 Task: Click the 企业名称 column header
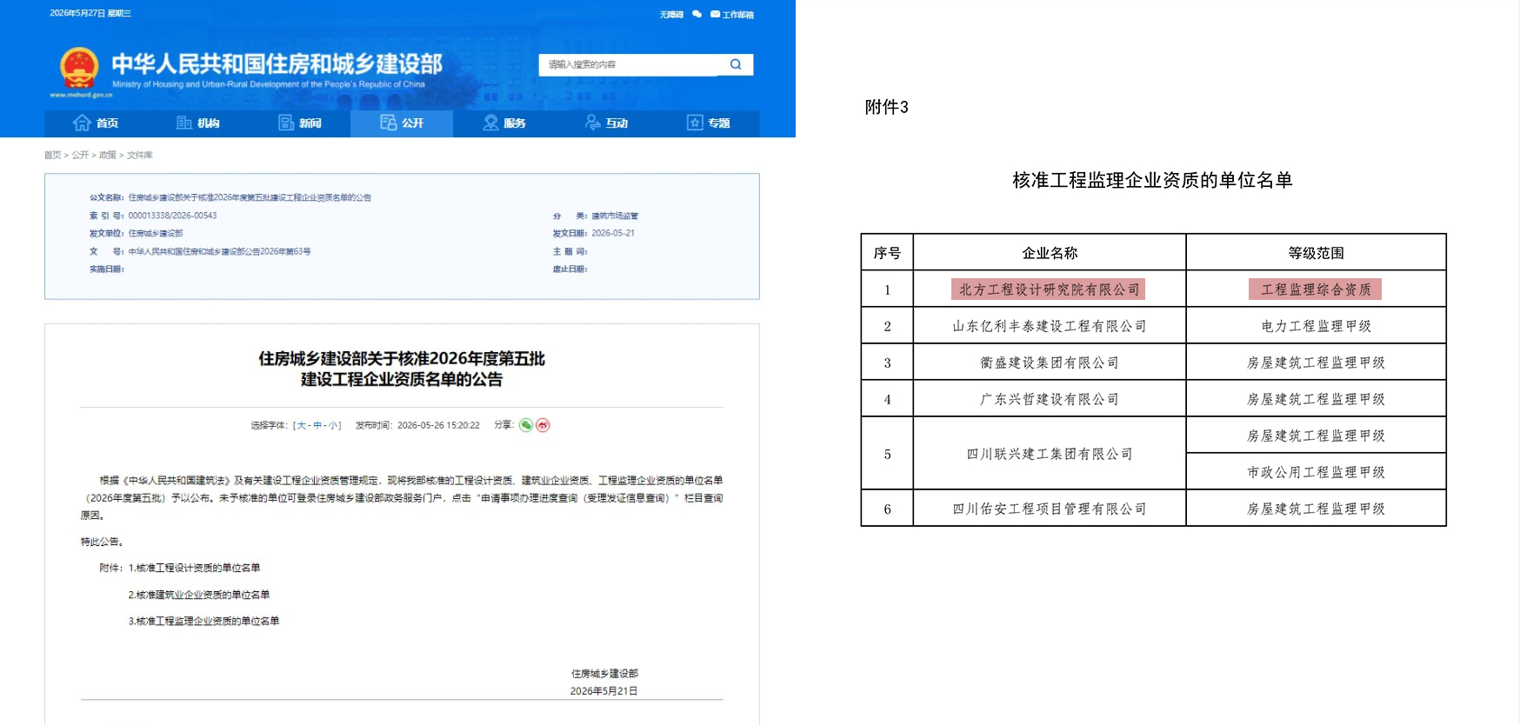pyautogui.click(x=1050, y=253)
